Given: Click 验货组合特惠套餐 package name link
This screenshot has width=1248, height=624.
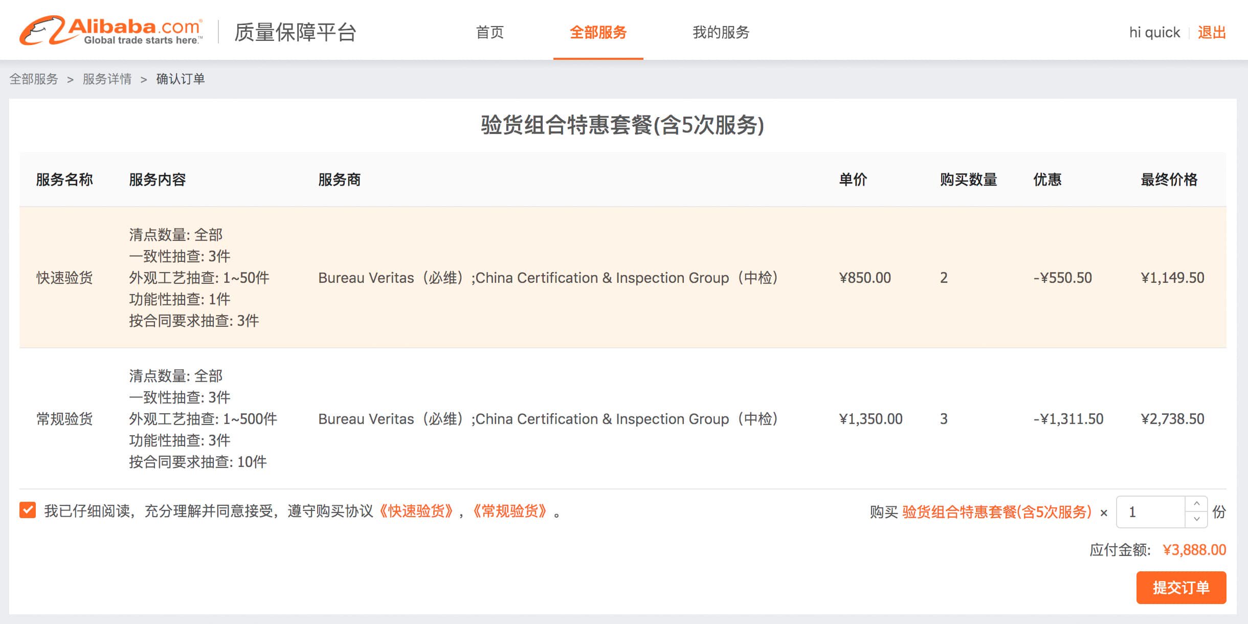Looking at the screenshot, I should (x=996, y=512).
